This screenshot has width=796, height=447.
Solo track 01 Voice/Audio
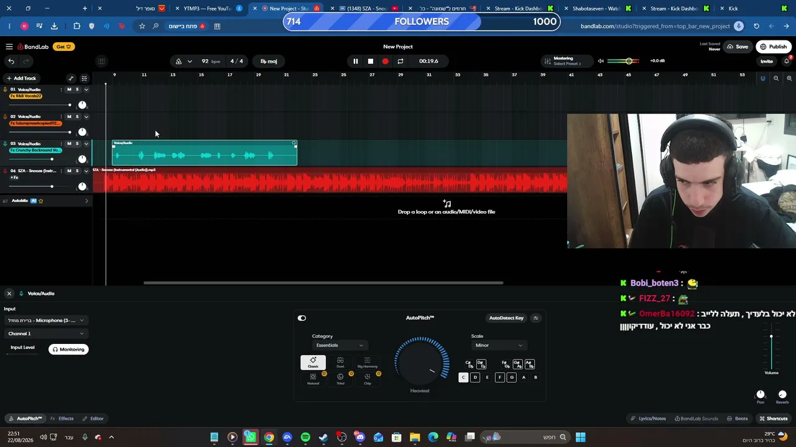pyautogui.click(x=77, y=89)
